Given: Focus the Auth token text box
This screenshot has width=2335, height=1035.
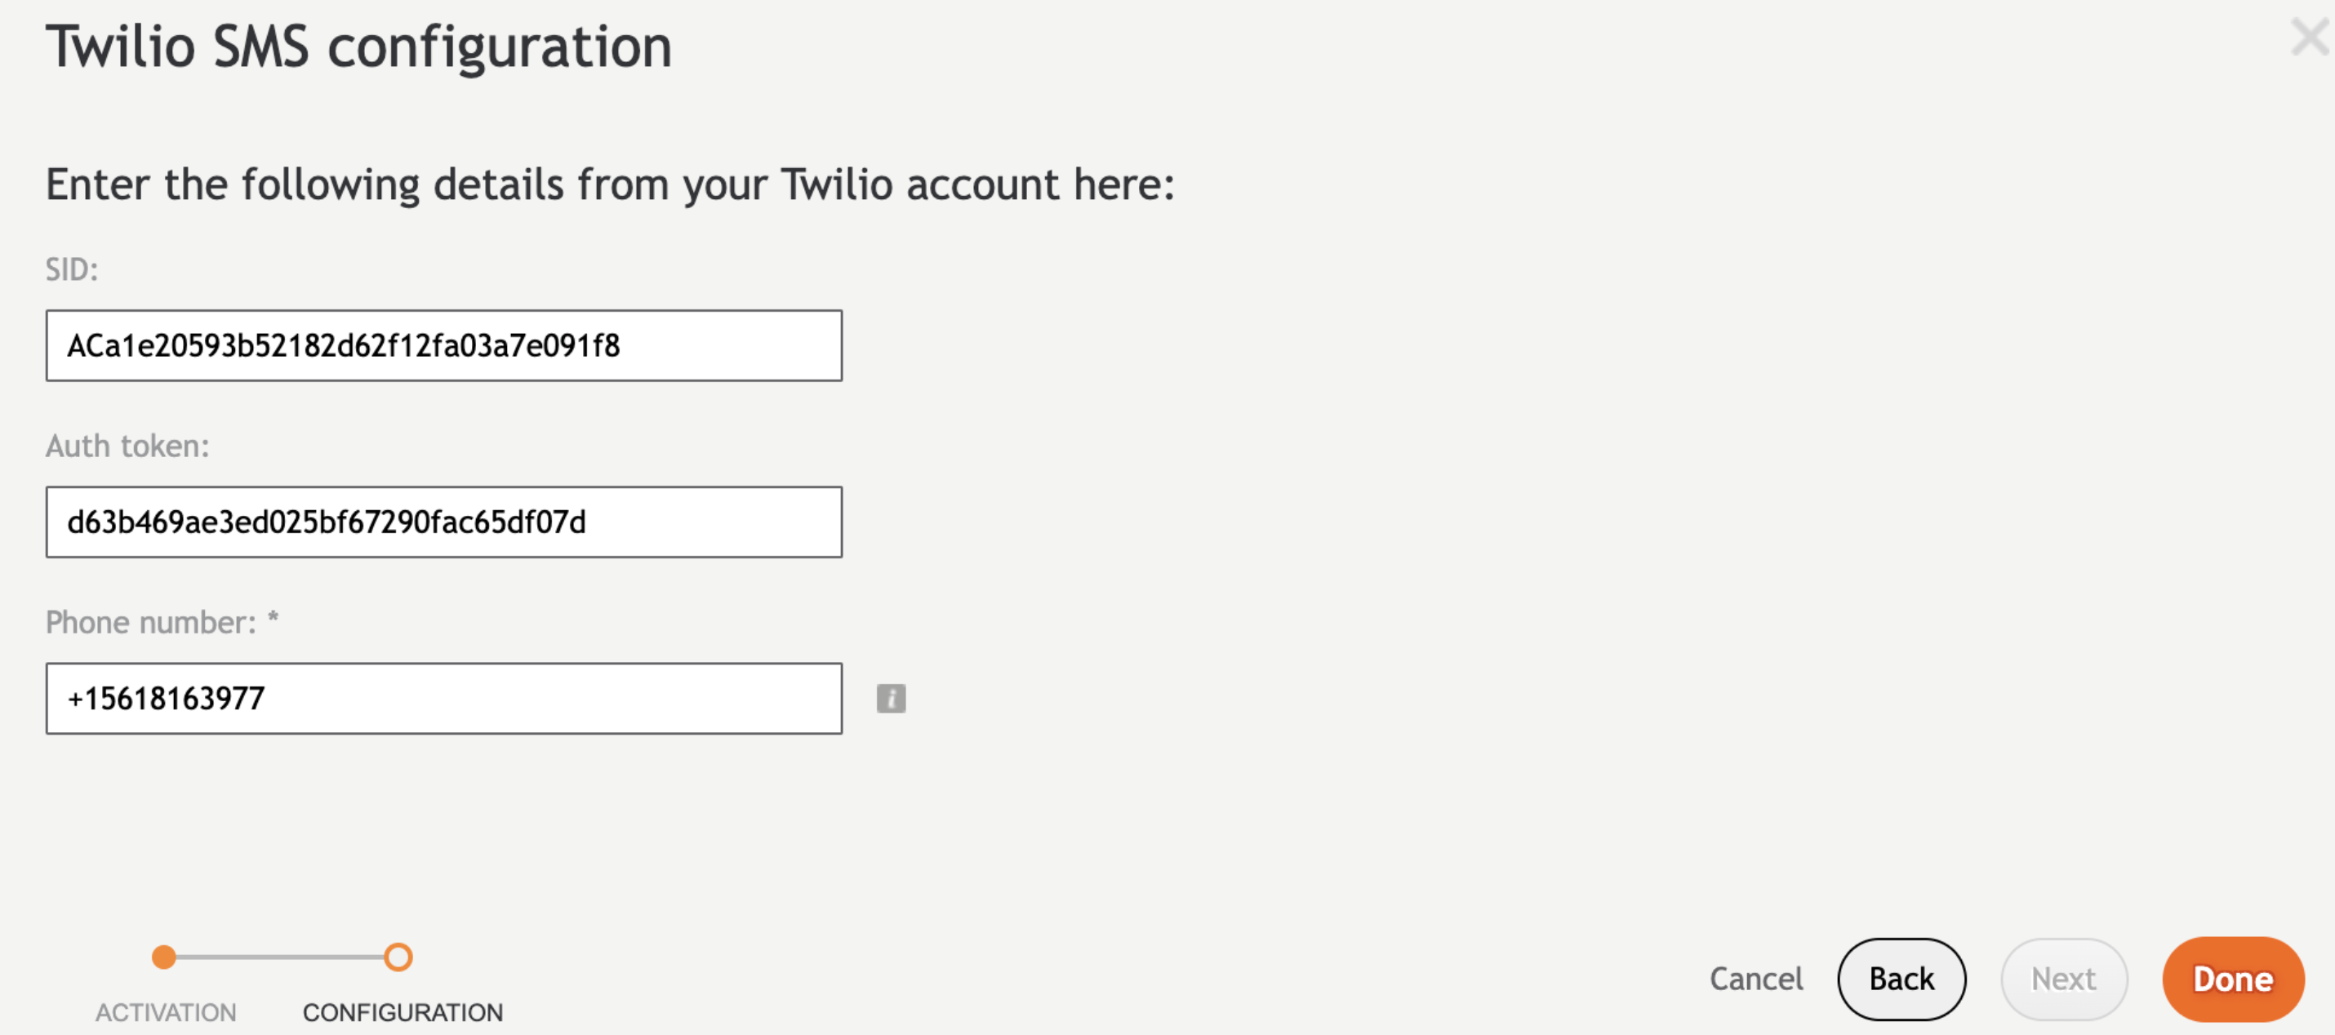Looking at the screenshot, I should pos(444,522).
